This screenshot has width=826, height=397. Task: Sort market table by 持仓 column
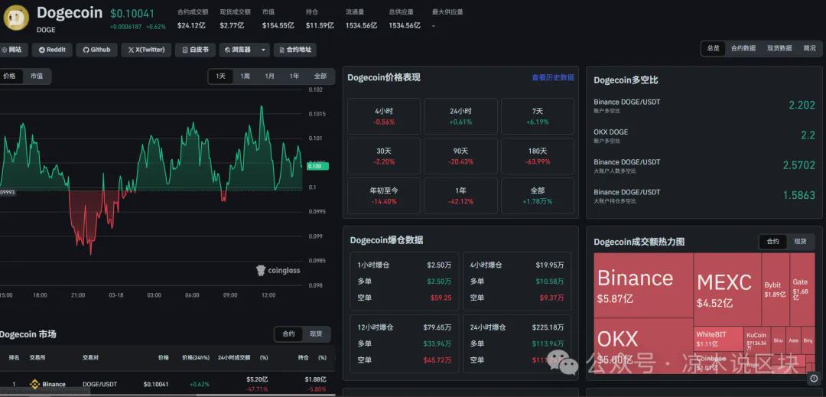pyautogui.click(x=304, y=357)
